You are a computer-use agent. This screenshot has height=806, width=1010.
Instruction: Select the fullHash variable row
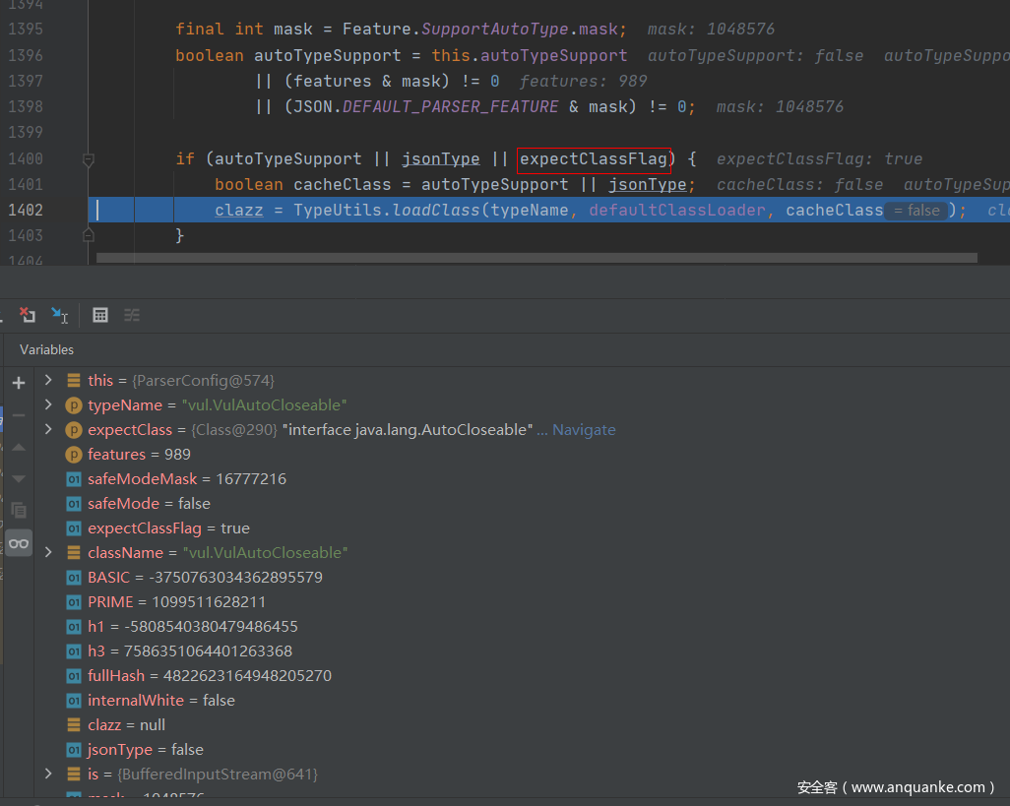pyautogui.click(x=209, y=676)
